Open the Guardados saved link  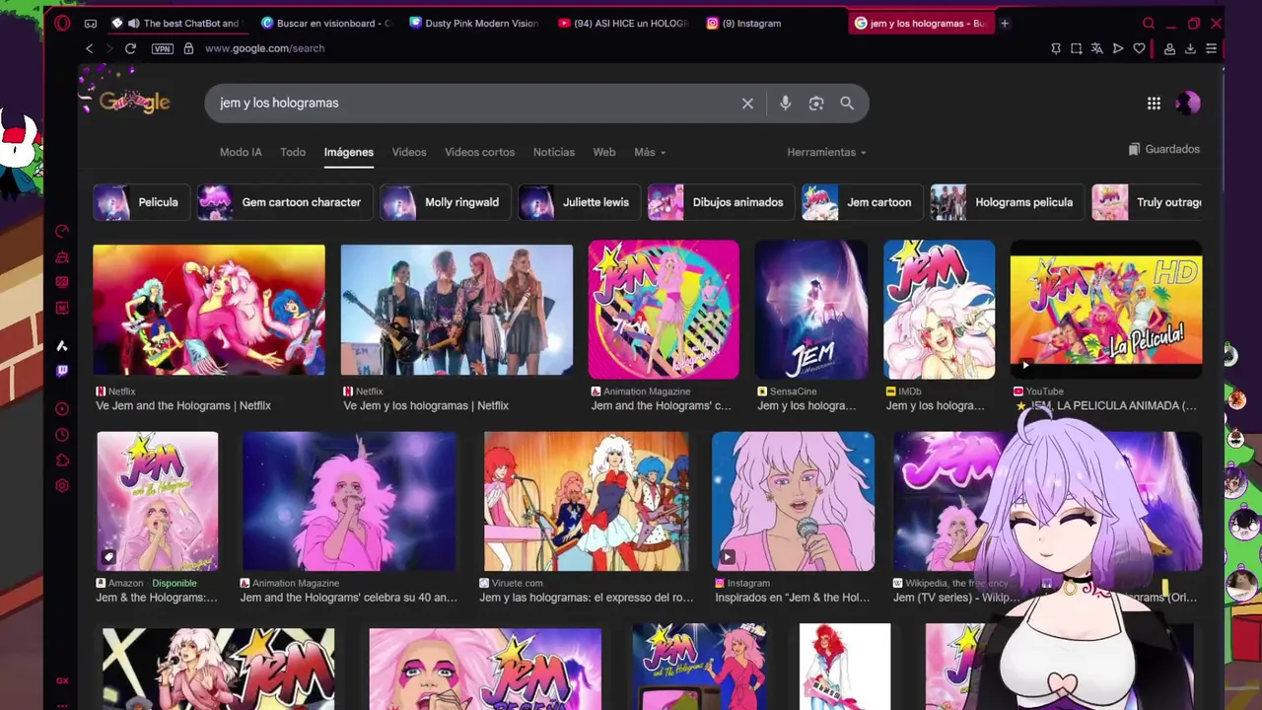pos(1163,150)
